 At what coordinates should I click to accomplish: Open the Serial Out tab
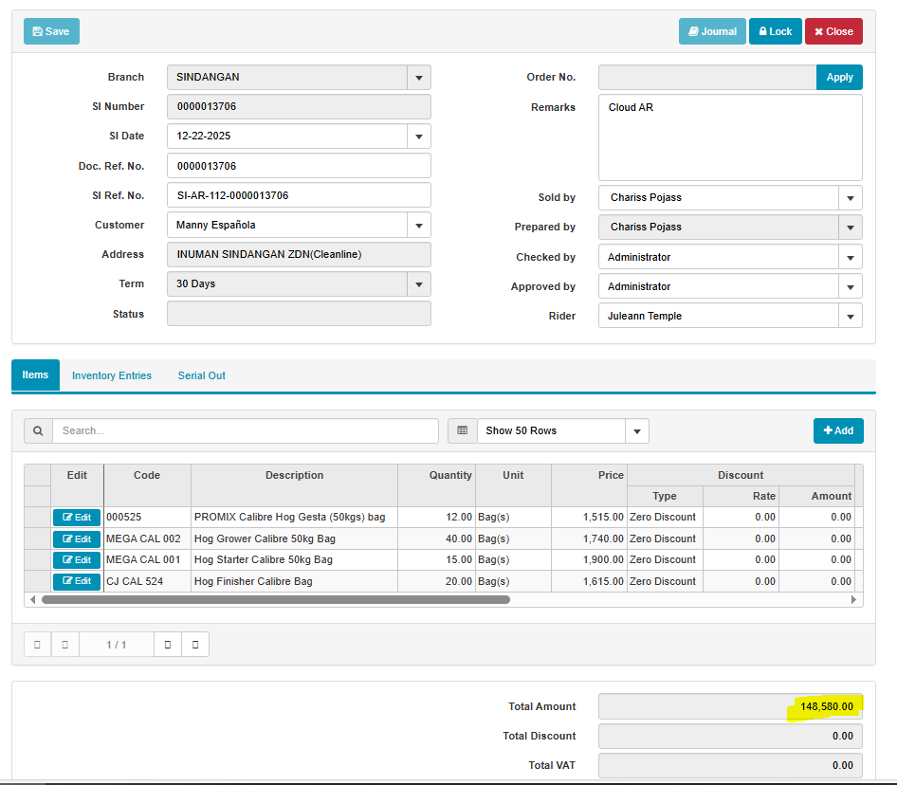click(201, 375)
